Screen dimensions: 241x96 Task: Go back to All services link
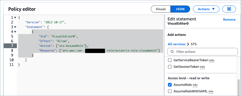tap(177, 44)
